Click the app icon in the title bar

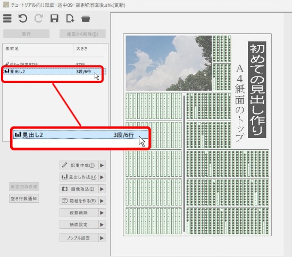pyautogui.click(x=6, y=5)
